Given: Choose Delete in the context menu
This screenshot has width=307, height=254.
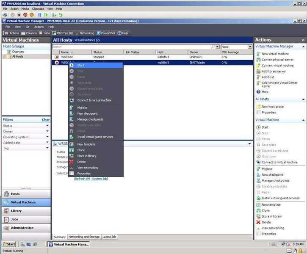Looking at the screenshot, I should (x=96, y=162).
